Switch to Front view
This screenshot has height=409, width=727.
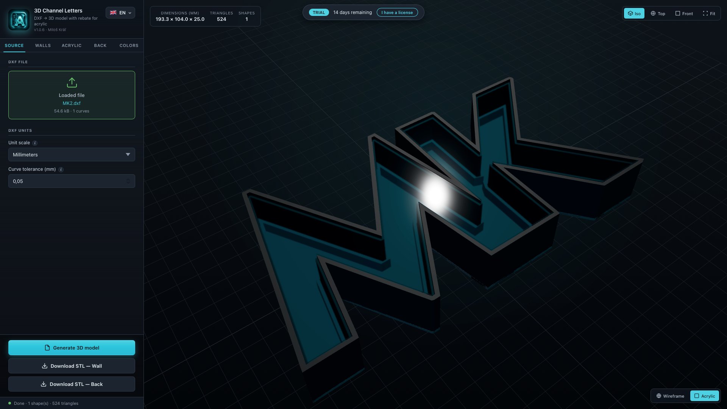[x=684, y=14]
